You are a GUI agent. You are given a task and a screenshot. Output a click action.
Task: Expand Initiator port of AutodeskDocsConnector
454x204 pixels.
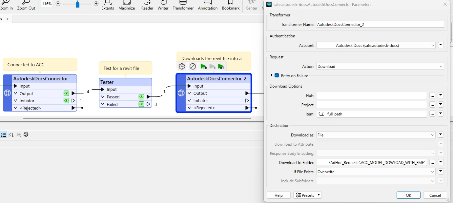(15, 101)
